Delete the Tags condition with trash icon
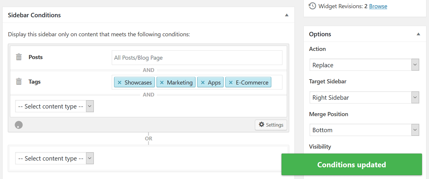This screenshot has height=179, width=429. click(19, 82)
